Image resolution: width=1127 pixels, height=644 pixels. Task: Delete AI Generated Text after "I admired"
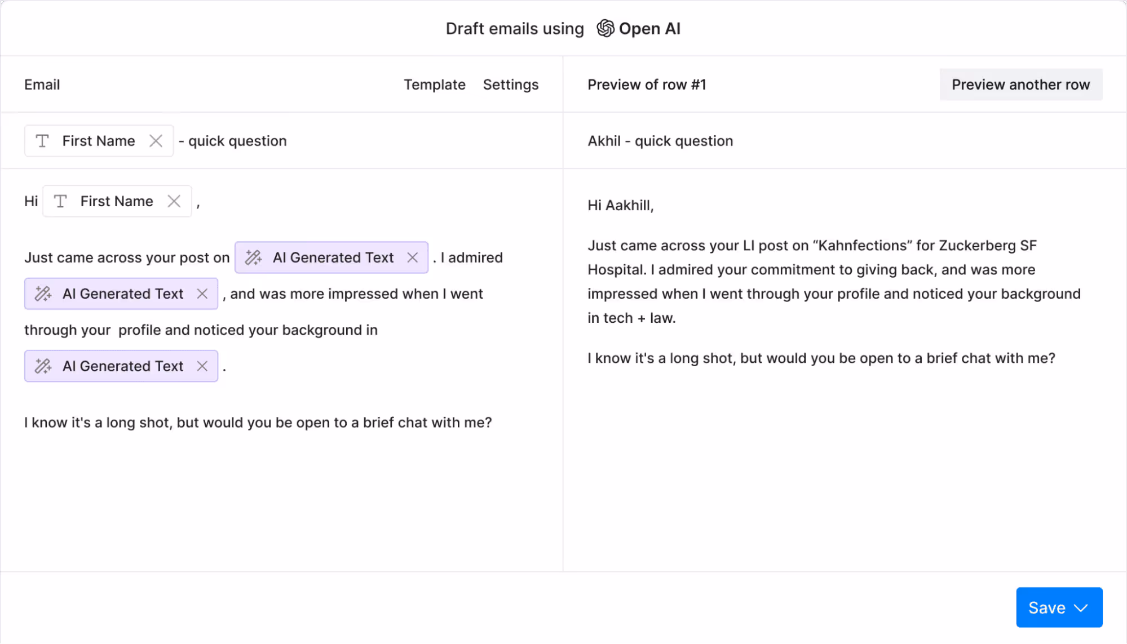[x=202, y=294]
